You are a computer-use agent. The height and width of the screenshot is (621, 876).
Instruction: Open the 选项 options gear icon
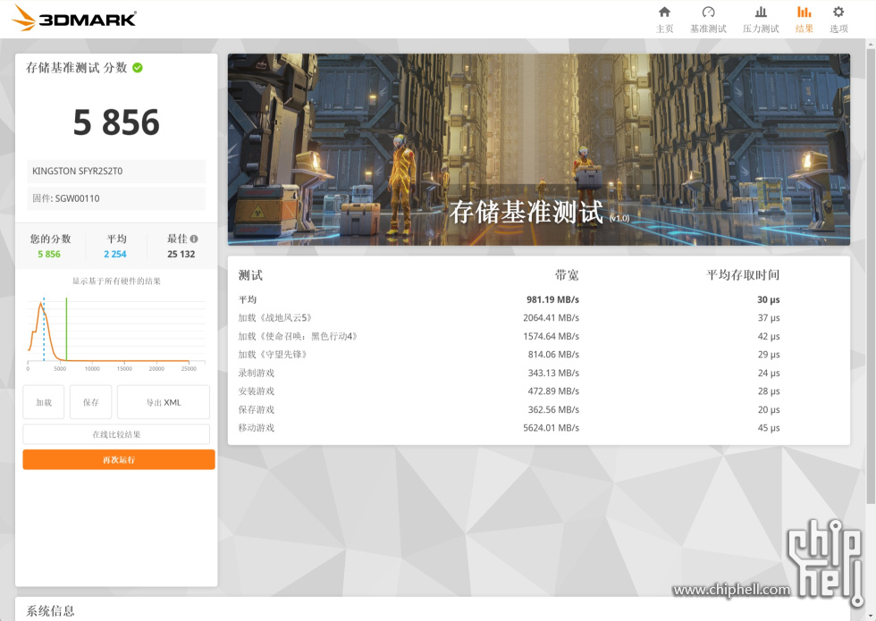pos(838,12)
